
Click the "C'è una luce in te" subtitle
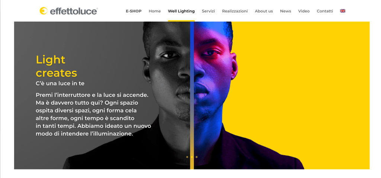pyautogui.click(x=60, y=83)
